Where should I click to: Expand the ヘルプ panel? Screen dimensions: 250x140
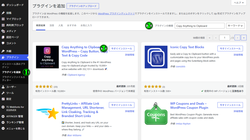click(x=239, y=3)
